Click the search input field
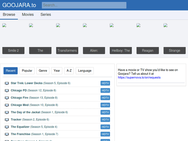The image size is (188, 141). click(84, 5)
